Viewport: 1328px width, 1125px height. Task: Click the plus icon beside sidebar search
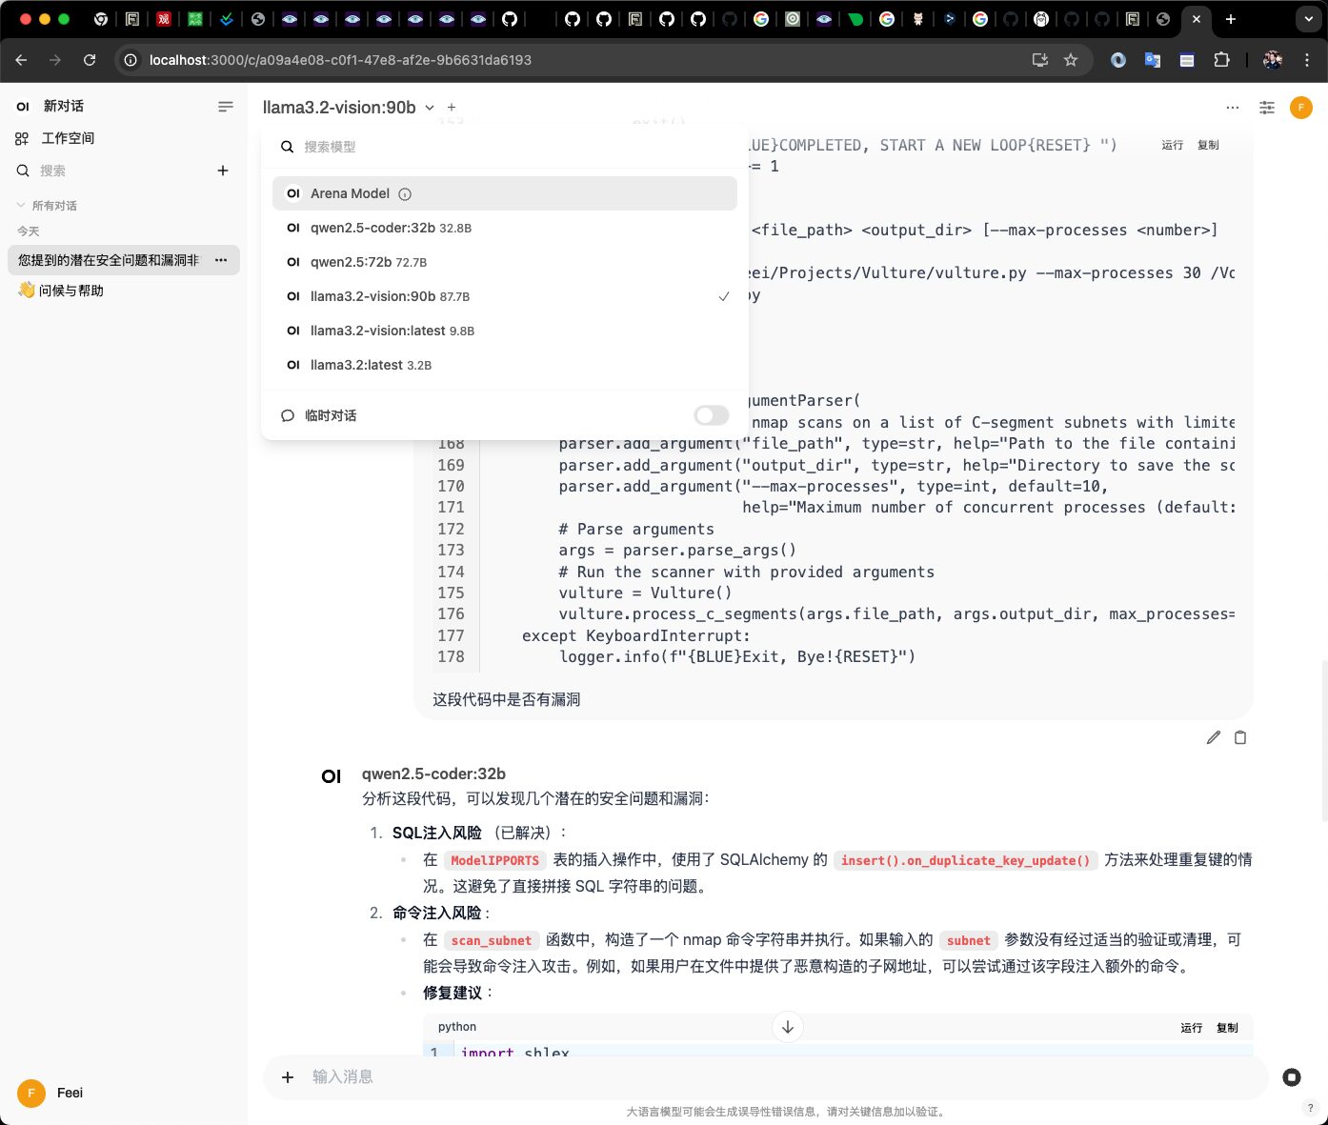[223, 171]
